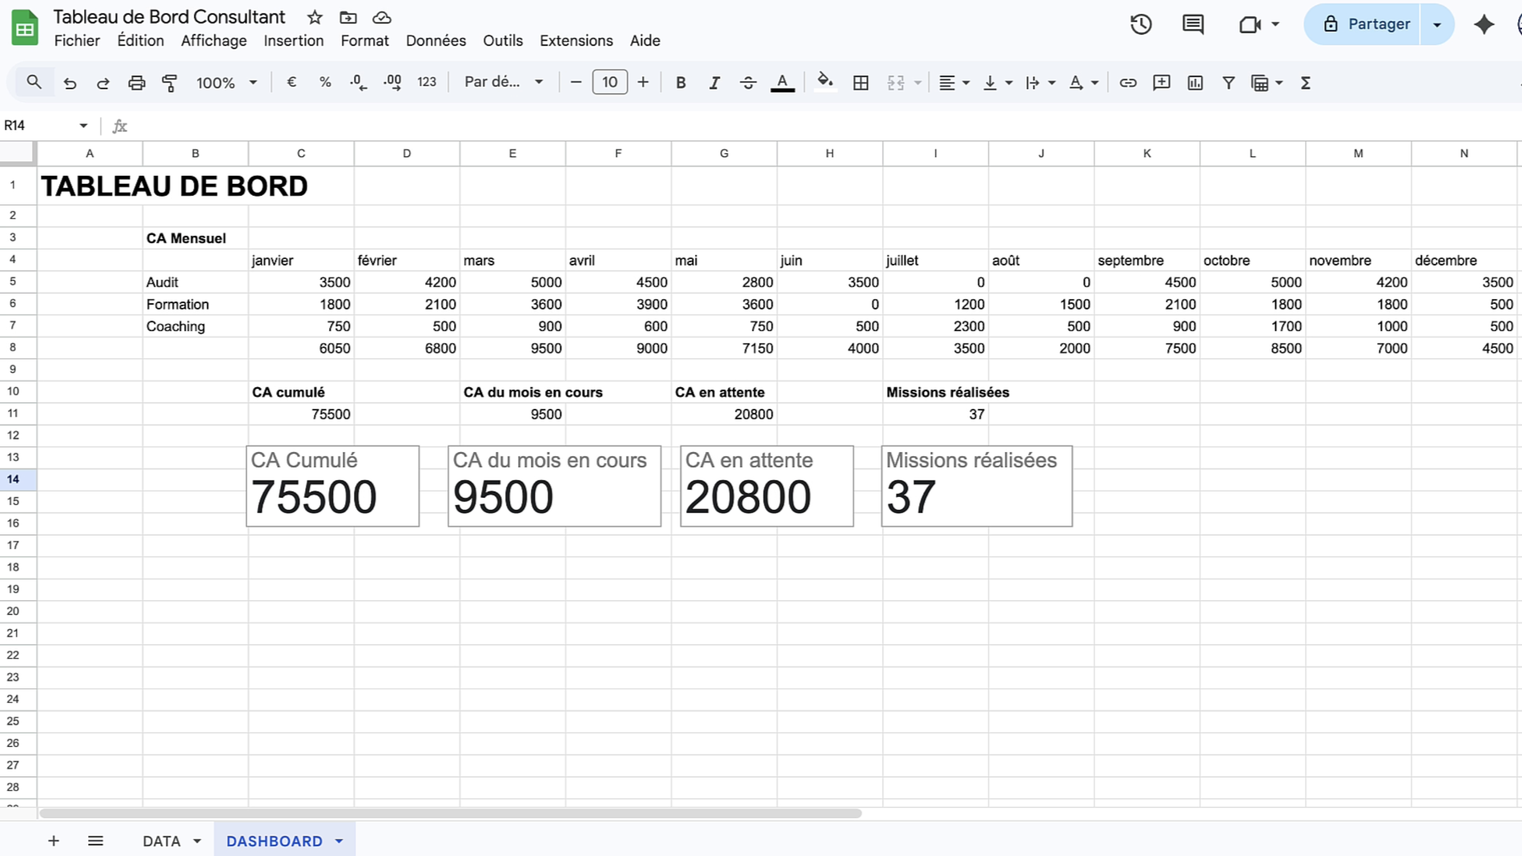Click the insert link icon

click(x=1128, y=83)
